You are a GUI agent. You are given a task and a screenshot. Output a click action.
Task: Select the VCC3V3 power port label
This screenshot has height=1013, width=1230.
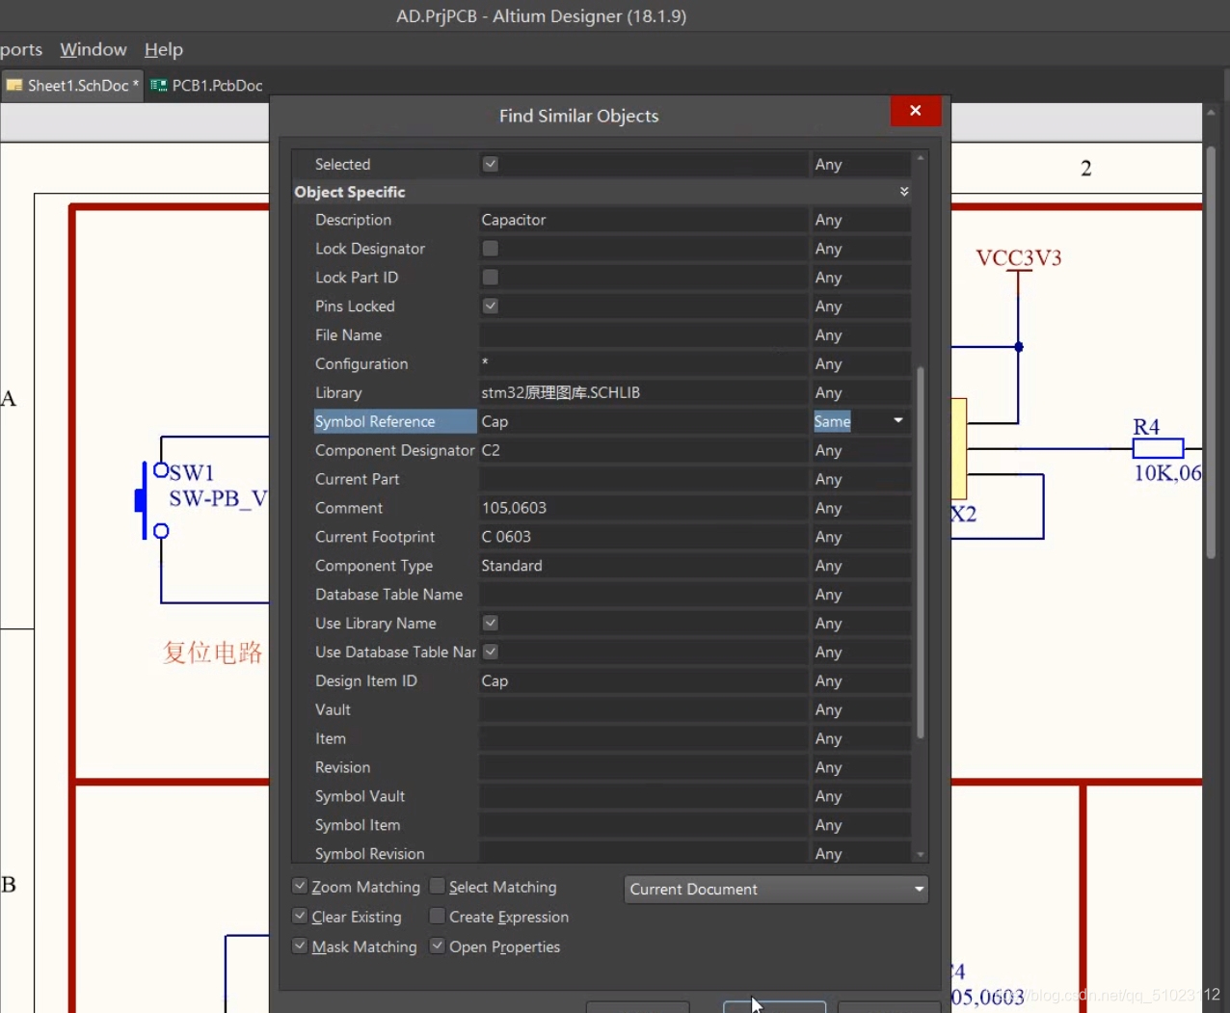pyautogui.click(x=1019, y=258)
